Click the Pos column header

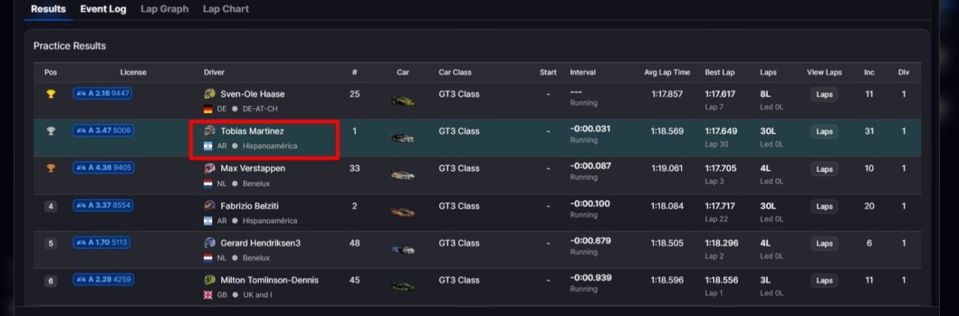[x=51, y=72]
